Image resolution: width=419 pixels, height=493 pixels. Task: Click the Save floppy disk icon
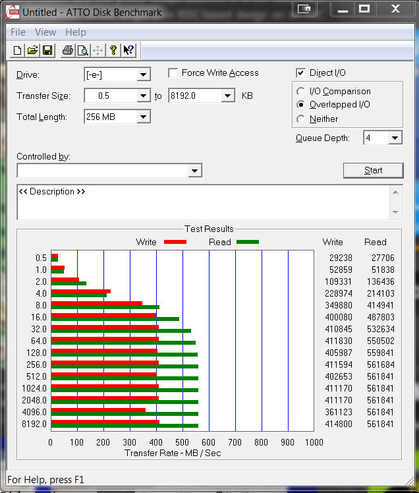pyautogui.click(x=47, y=50)
